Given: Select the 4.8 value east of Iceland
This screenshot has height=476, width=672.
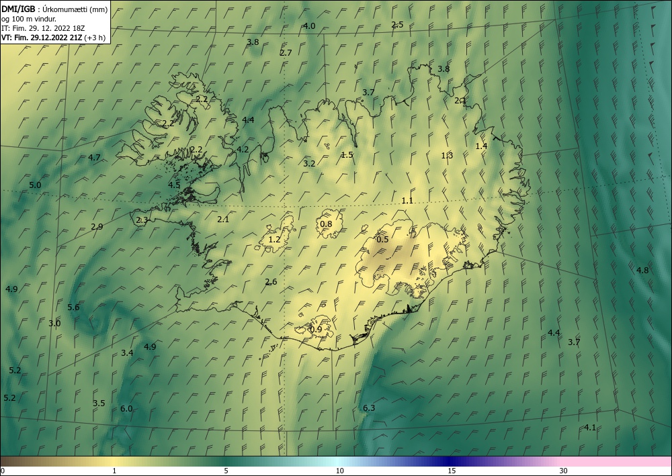Looking at the screenshot, I should (x=642, y=270).
